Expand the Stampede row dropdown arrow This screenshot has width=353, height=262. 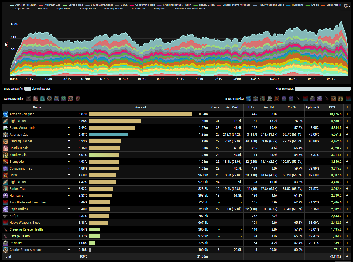tap(69, 162)
